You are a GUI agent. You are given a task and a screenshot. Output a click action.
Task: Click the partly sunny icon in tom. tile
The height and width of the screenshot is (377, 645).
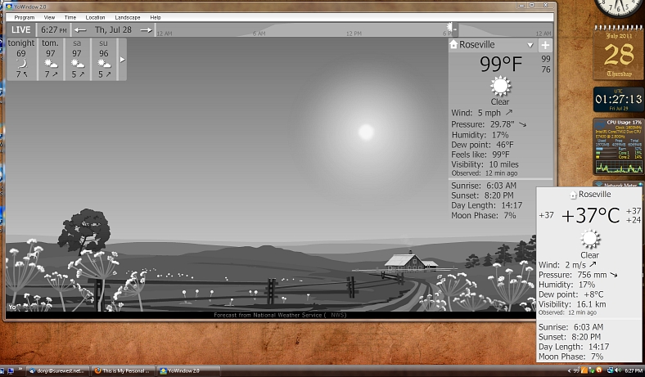(51, 64)
